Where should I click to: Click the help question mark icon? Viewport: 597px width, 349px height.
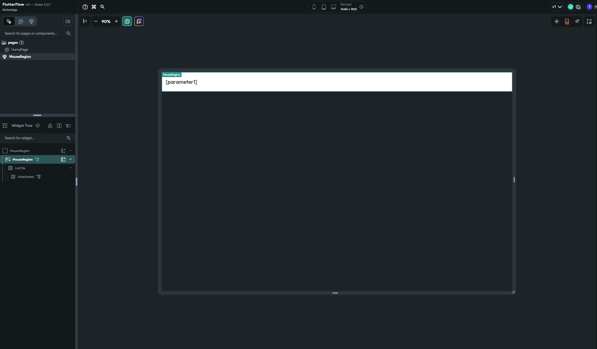click(85, 7)
